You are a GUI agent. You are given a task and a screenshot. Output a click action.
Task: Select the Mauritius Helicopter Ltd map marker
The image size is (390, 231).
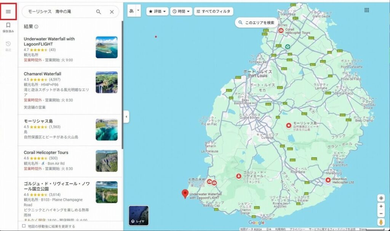point(328,180)
